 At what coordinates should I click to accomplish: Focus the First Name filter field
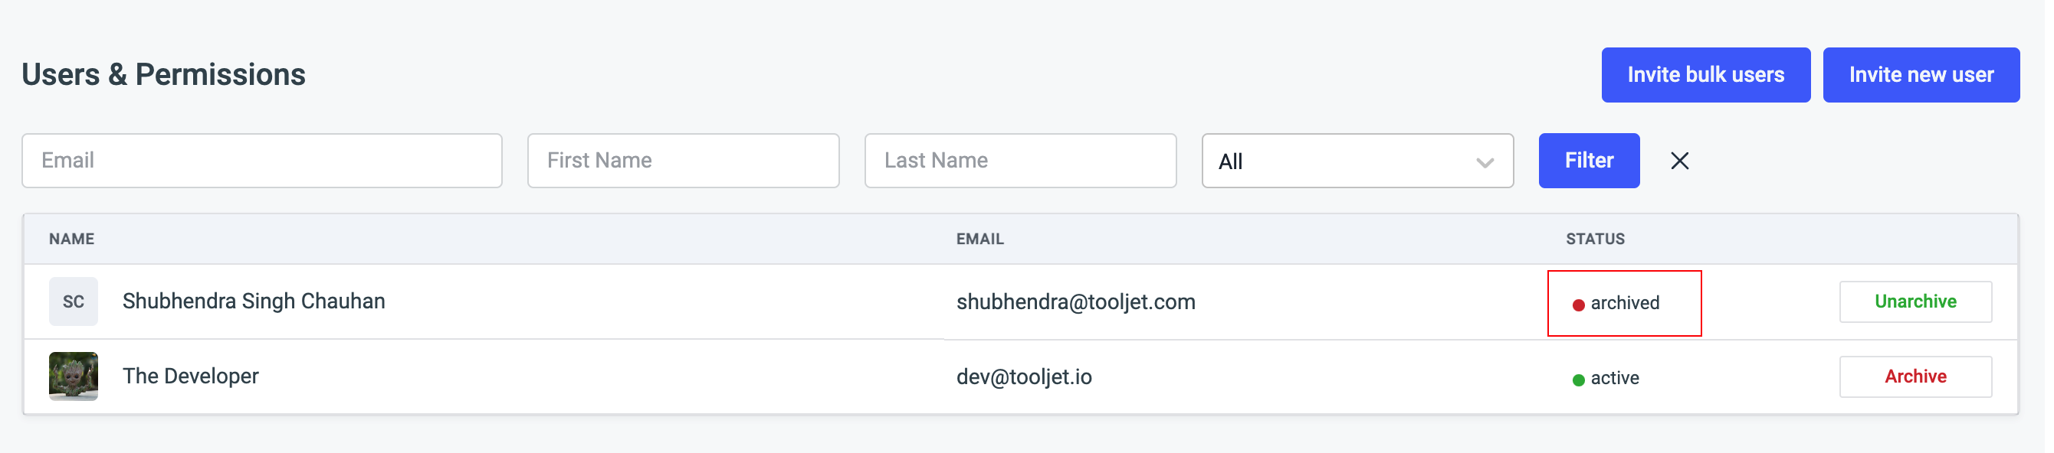point(683,161)
